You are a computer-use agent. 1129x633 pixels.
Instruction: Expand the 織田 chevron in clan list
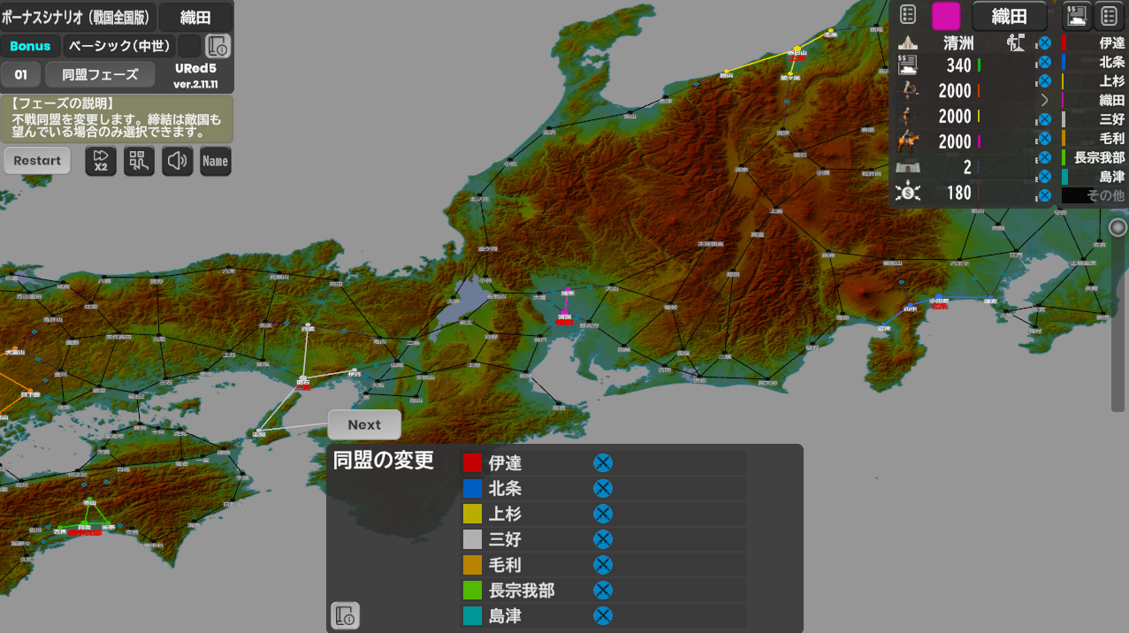(x=1044, y=100)
